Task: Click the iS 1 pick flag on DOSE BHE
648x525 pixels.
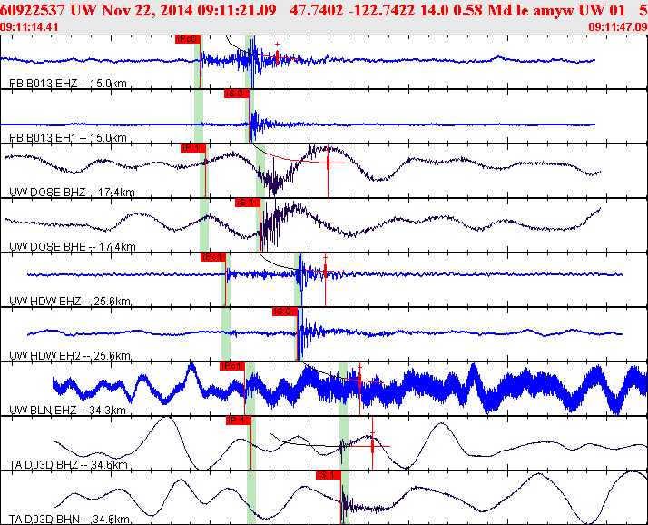Action: 248,203
